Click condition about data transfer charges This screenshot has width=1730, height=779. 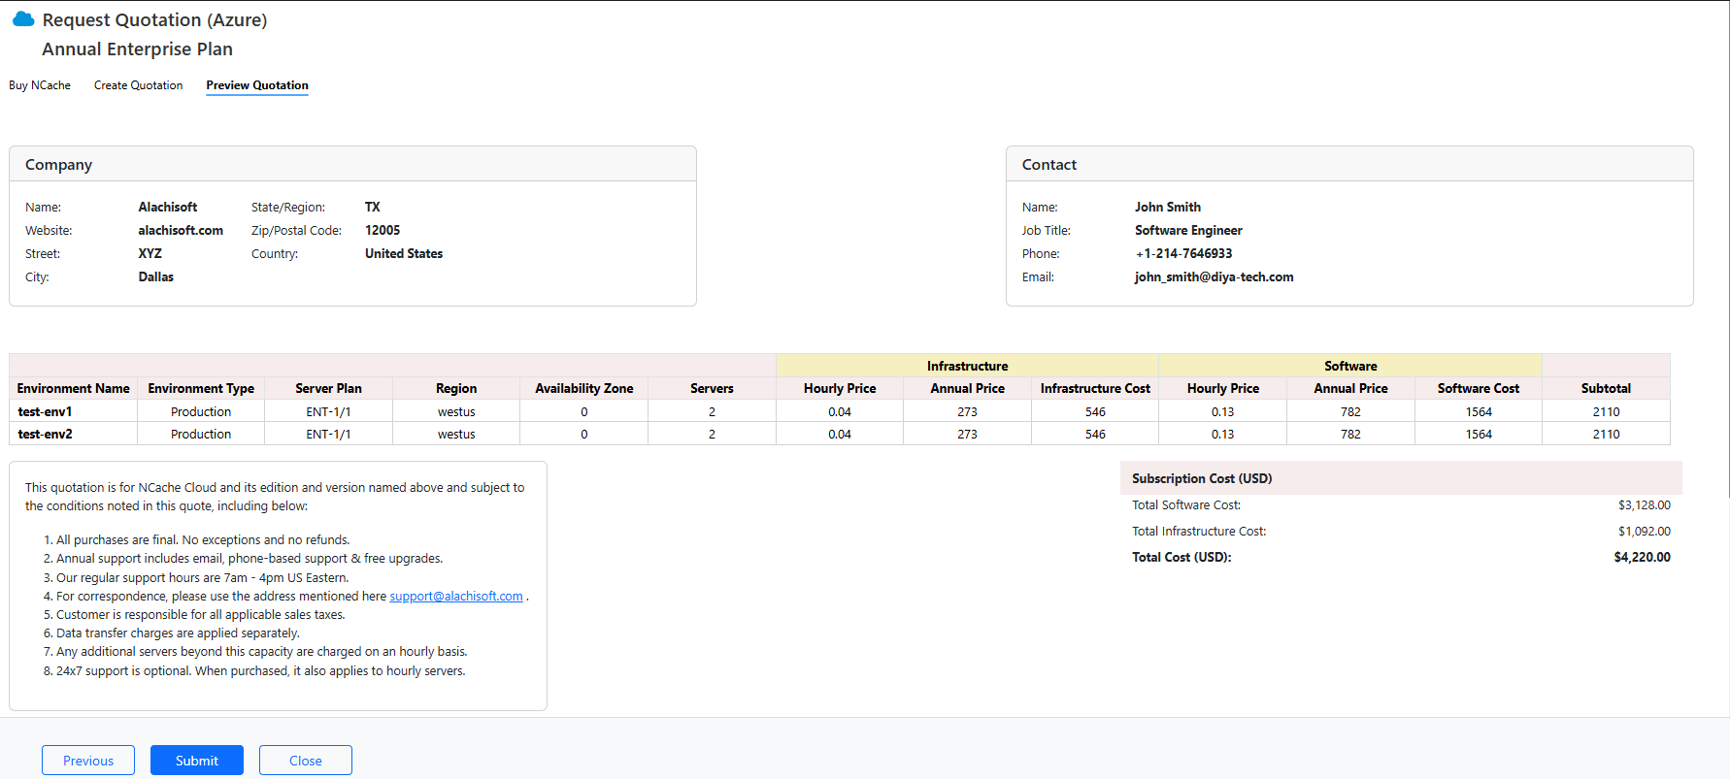(x=178, y=633)
